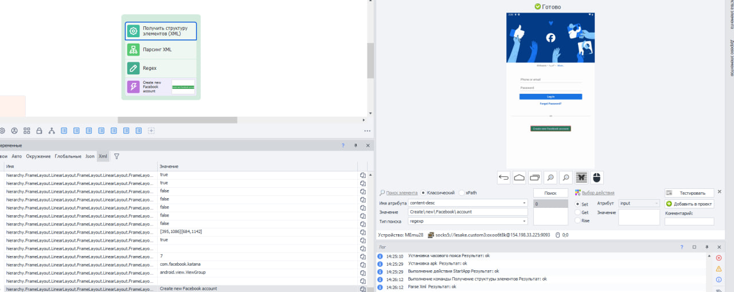This screenshot has height=292, width=734.
Task: Filter the log by warnings with the yellow triangle
Action: [719, 269]
